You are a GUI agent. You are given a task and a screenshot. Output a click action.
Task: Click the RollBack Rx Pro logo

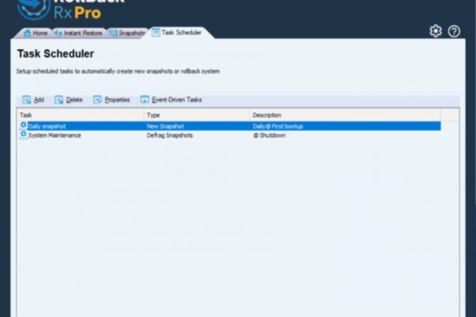point(70,9)
